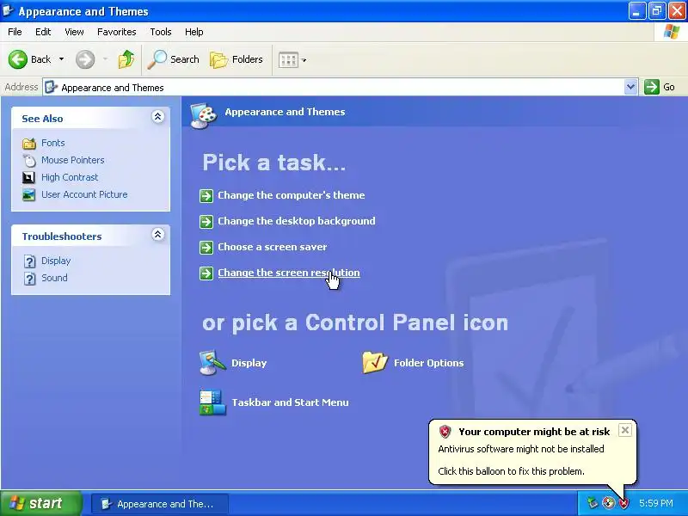
Task: Open the Tools menu
Action: click(161, 32)
